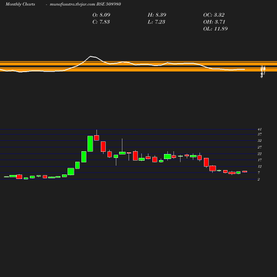Click the "Monthly Charts" title text

point(20,4)
